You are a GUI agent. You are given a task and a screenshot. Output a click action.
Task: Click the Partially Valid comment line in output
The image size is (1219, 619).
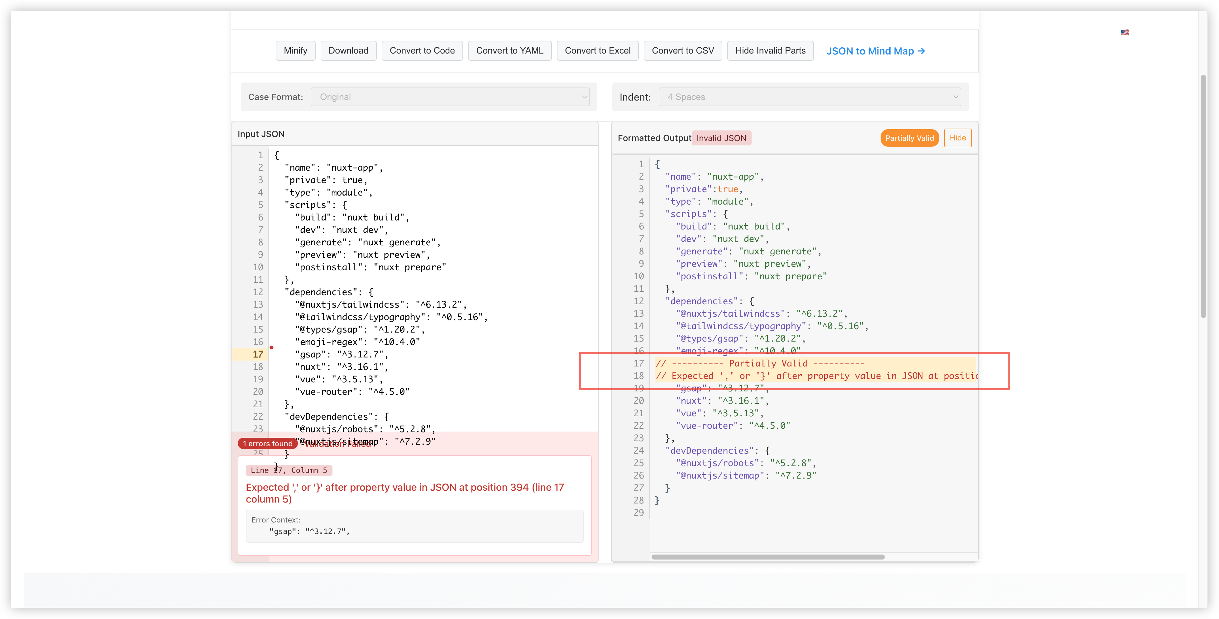click(760, 363)
